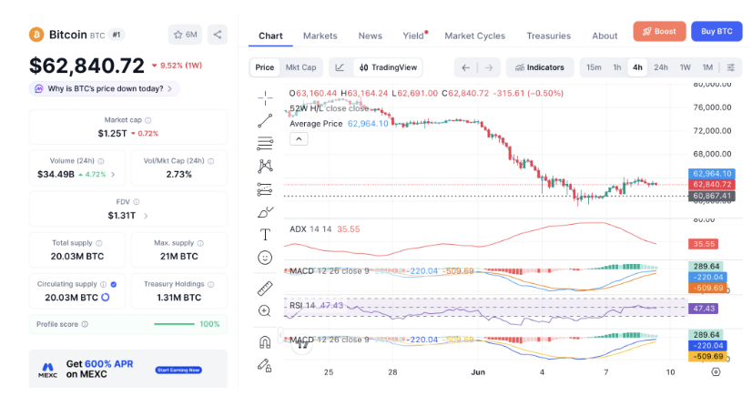Select the 1h timeframe
The height and width of the screenshot is (406, 752).
(617, 67)
